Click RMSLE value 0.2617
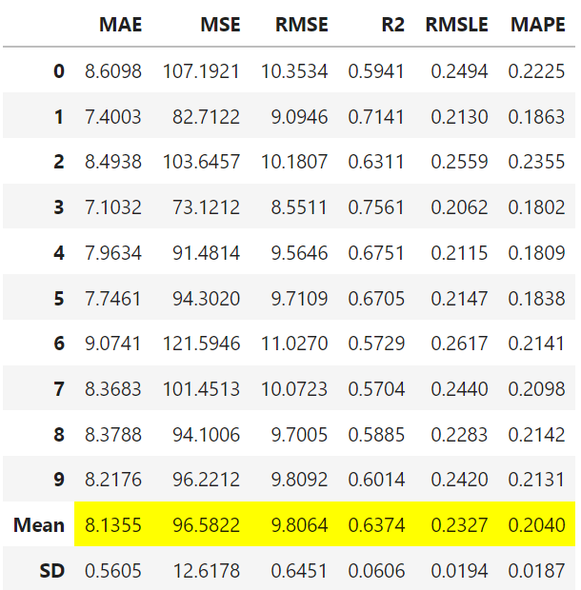Viewport: 581px width, 590px height. tap(459, 344)
